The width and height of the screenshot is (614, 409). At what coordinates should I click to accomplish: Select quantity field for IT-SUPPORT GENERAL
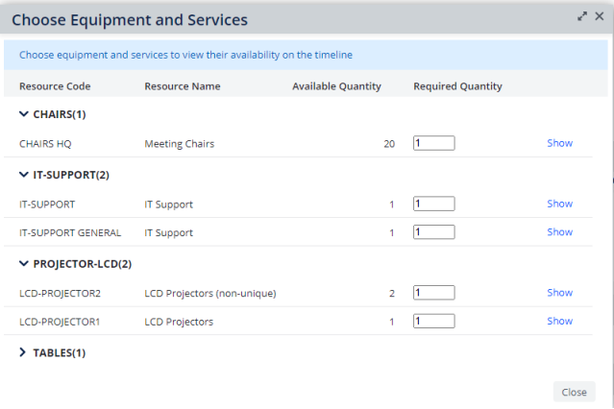click(x=433, y=232)
